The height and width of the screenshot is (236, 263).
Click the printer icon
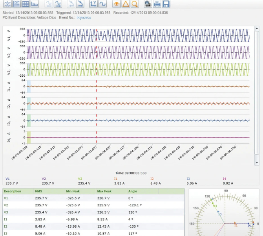click(x=157, y=4)
